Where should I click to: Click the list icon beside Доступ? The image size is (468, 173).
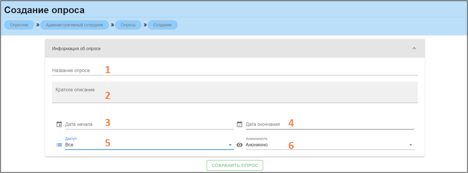tap(59, 145)
